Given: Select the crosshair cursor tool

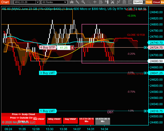Looking at the screenshot, I should 95,2.
